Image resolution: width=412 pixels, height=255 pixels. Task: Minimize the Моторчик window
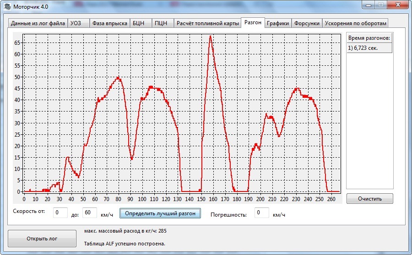click(x=369, y=5)
